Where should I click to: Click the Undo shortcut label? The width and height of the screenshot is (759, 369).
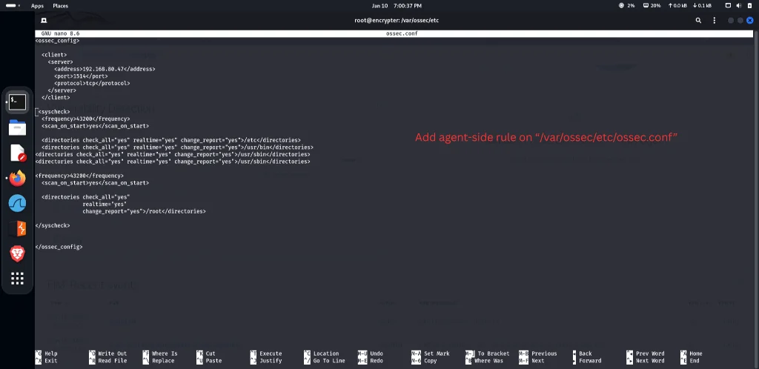pos(376,353)
